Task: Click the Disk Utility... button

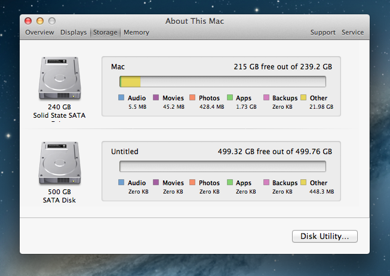Action: pos(324,236)
